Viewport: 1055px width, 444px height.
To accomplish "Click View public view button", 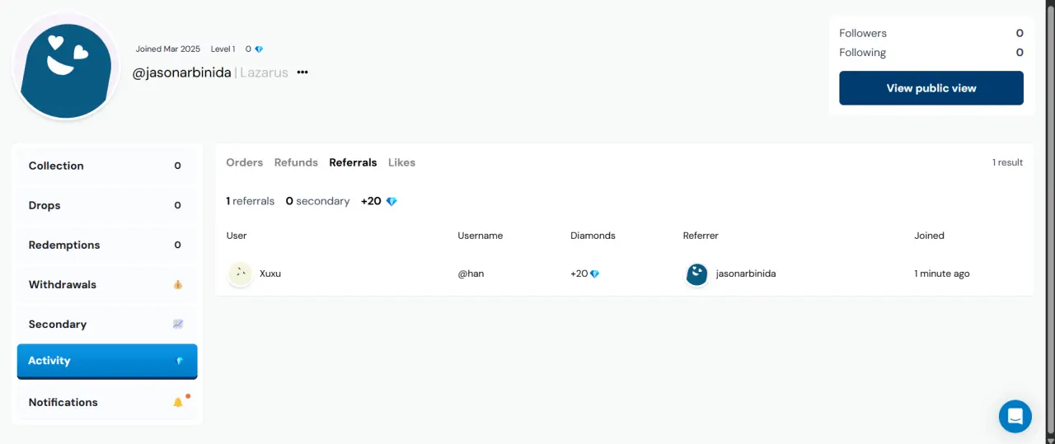I will [x=931, y=88].
